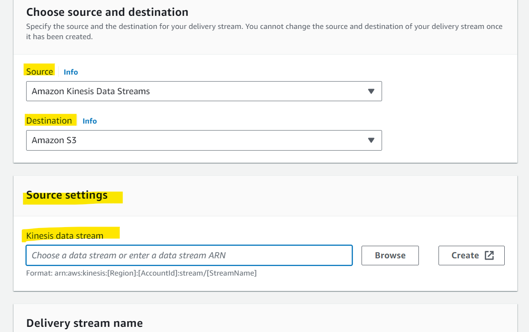Click the 'Delivery stream name' heading

pos(84,323)
